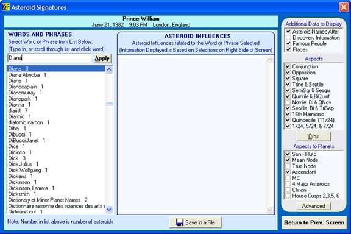The image size is (351, 234).
Task: Click the influences panel scroll down arrow
Action: pyautogui.click(x=269, y=210)
